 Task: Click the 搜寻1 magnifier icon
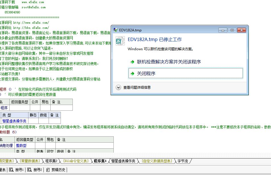(x=11, y=170)
